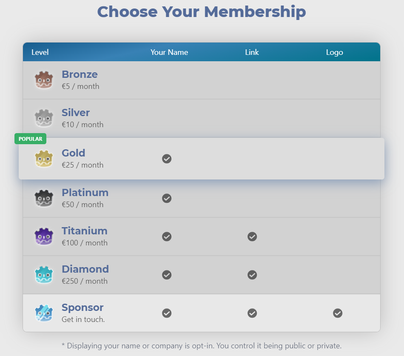Click Sponsor row's Logo checkmark

(338, 313)
